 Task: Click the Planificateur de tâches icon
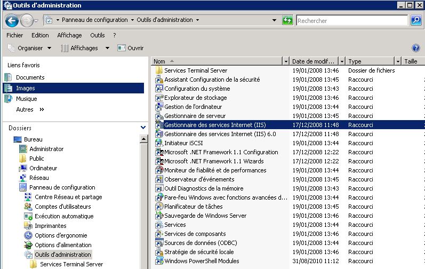pyautogui.click(x=159, y=207)
